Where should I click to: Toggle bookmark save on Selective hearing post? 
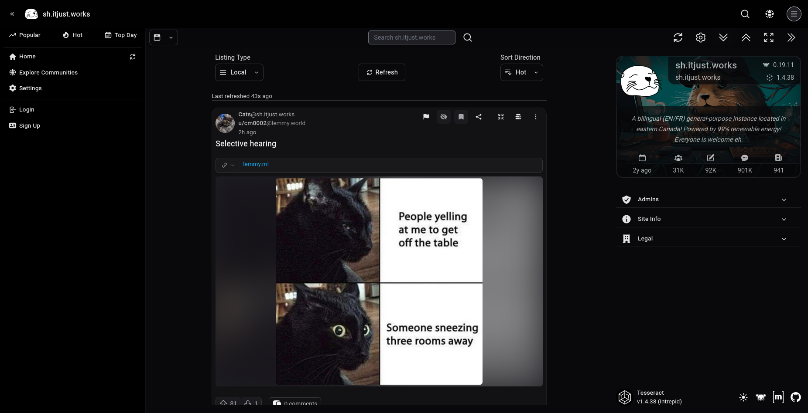click(461, 117)
